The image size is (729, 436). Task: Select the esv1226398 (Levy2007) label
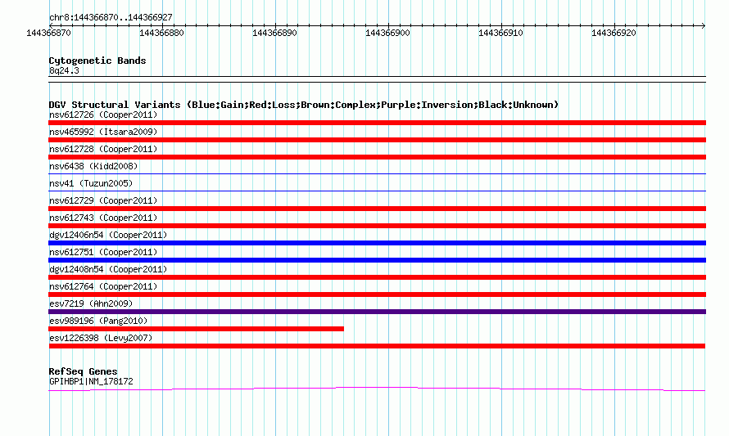(101, 338)
